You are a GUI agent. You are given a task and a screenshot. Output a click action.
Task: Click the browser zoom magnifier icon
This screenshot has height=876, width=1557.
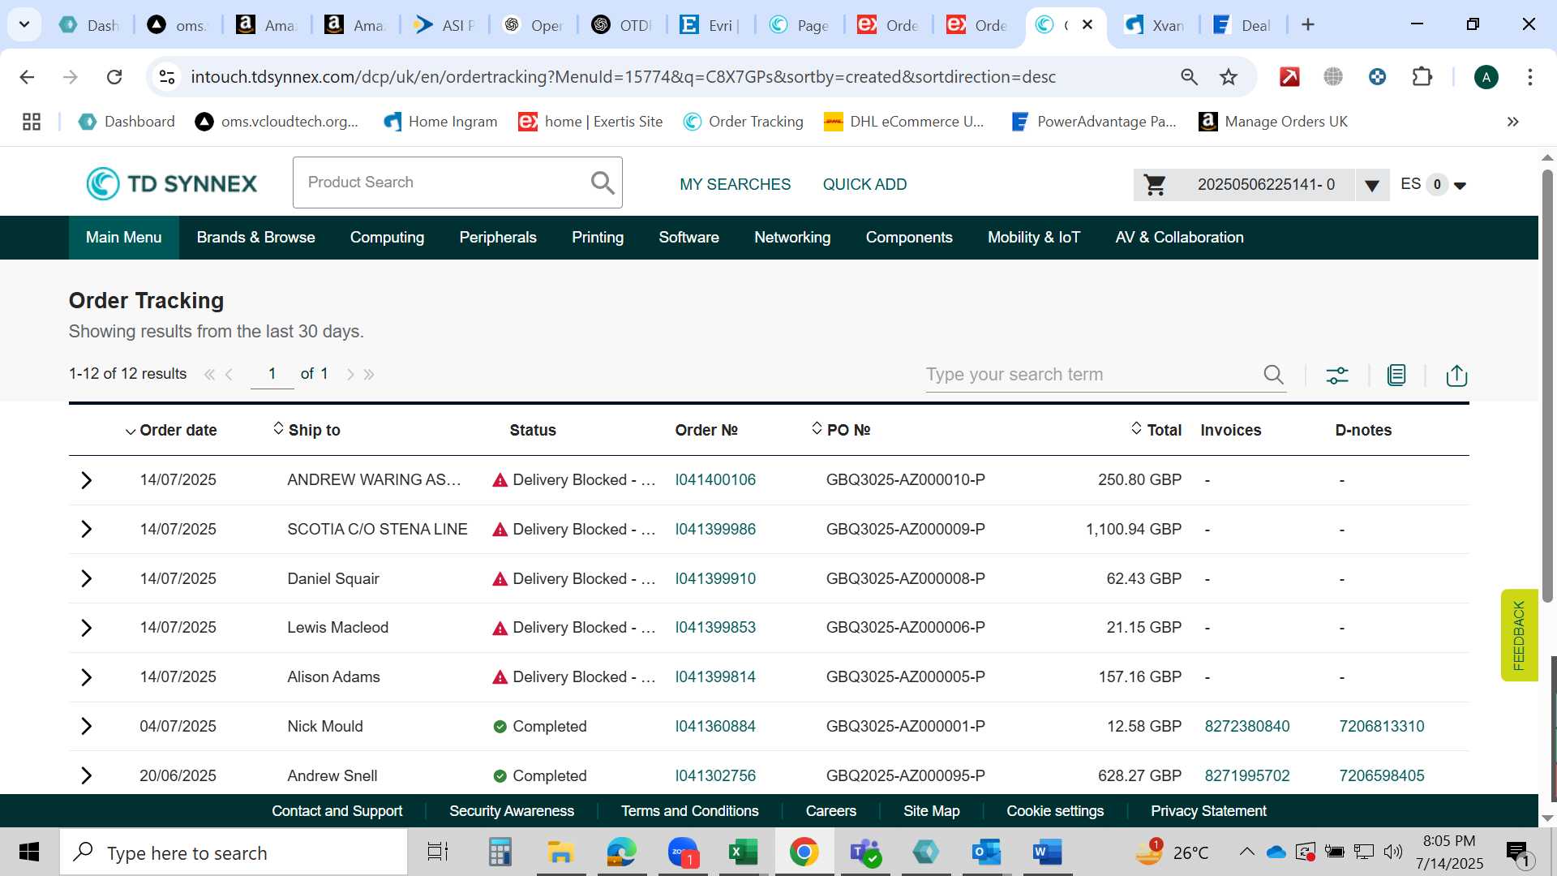coord(1189,77)
